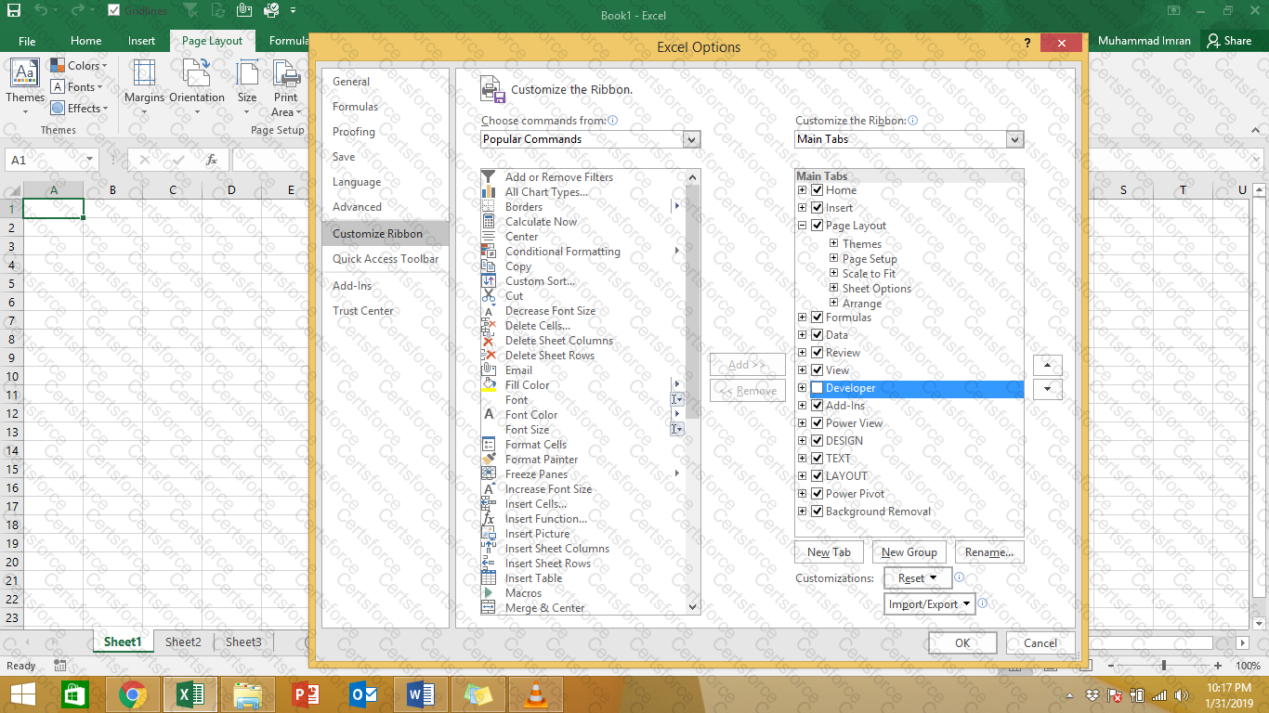Collapse the Page Layout tree node
1269x713 pixels.
(x=803, y=226)
